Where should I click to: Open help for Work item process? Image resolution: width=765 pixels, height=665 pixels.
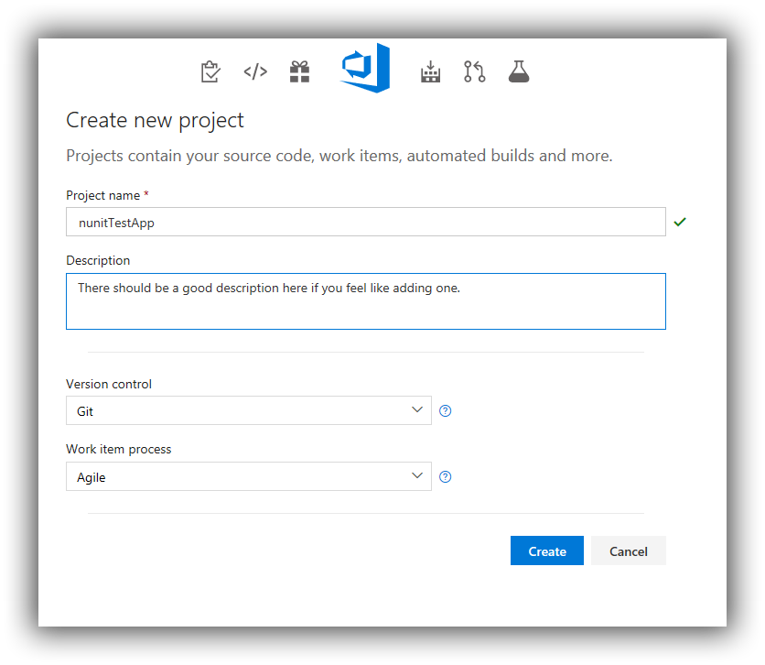[x=445, y=477]
